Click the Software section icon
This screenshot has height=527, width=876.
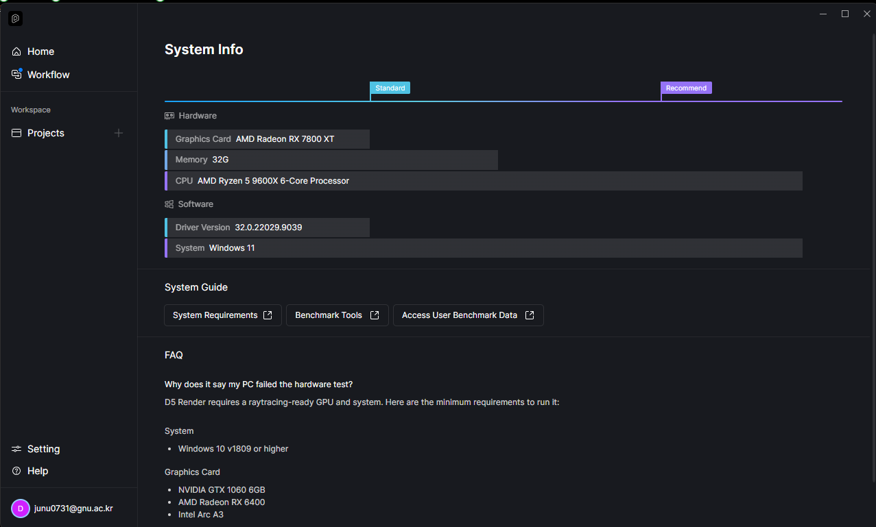point(169,204)
